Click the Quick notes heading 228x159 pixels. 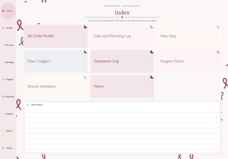tap(37, 105)
